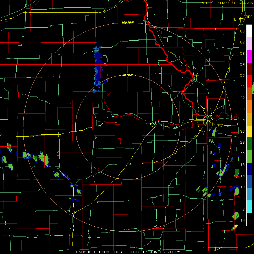Screen dimensions: 254x254
Task: Click the maroon legend swatch
Action: point(249,69)
